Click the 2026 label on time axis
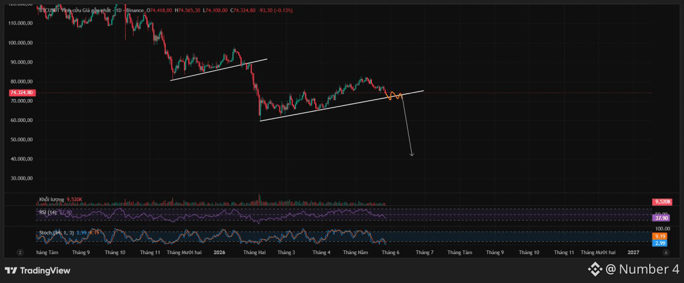This screenshot has height=283, width=684. pyautogui.click(x=219, y=252)
